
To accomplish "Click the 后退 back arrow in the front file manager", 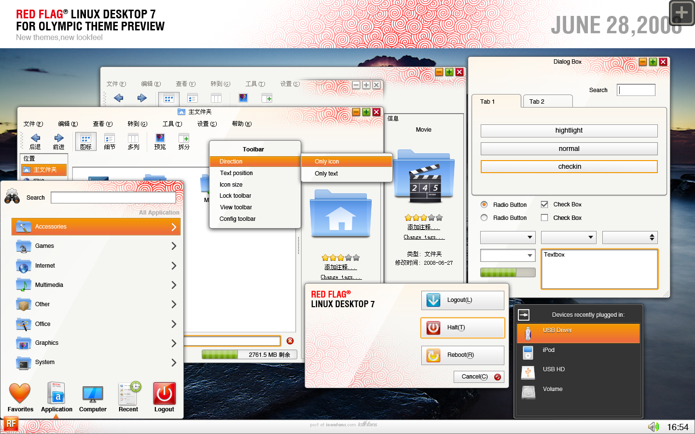I will (35, 138).
